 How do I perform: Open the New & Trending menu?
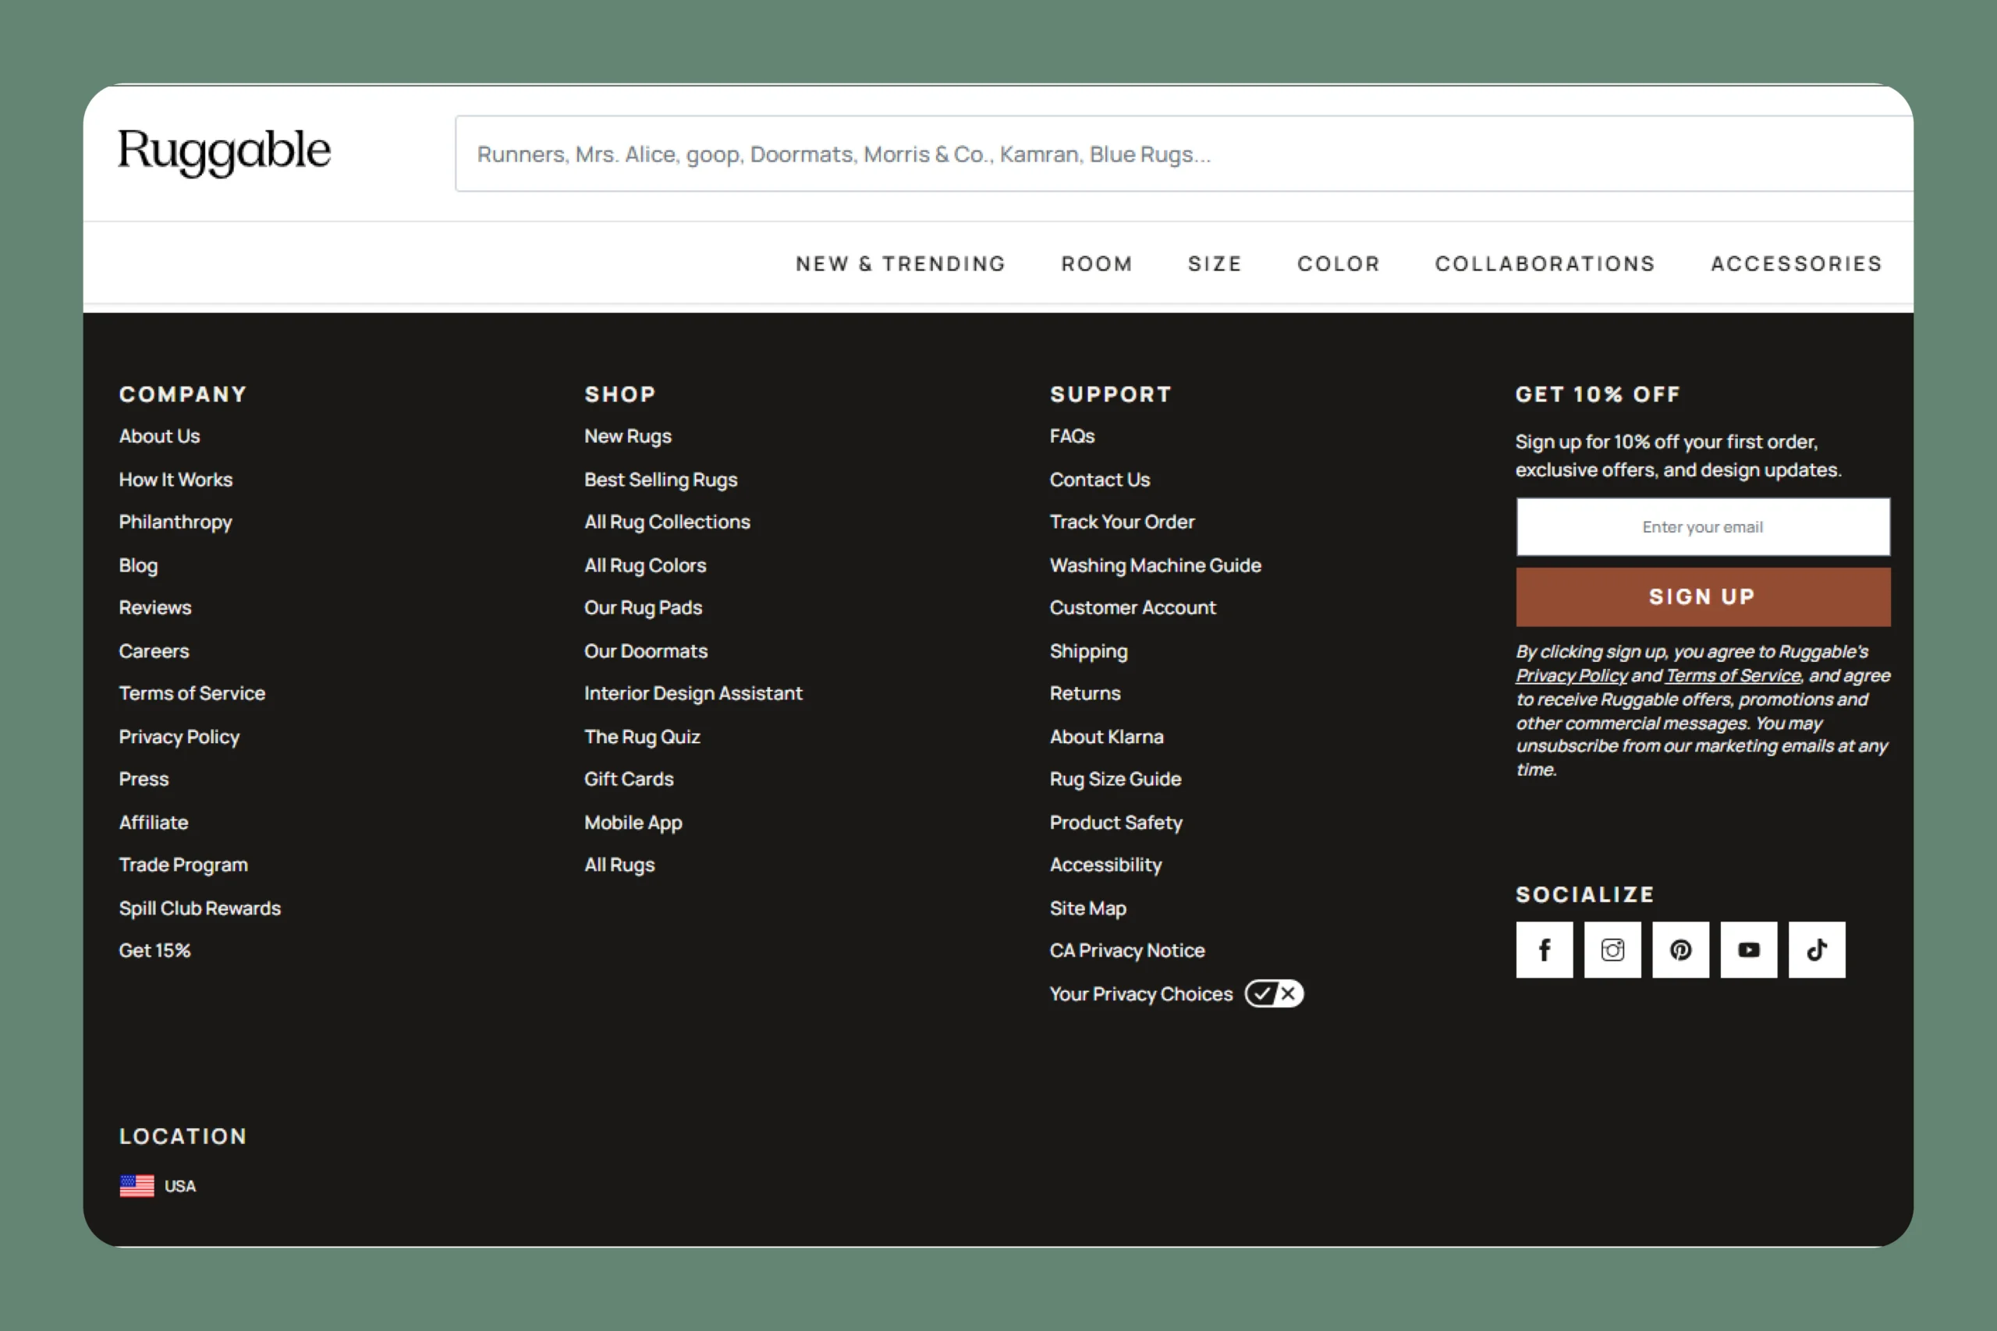[900, 264]
